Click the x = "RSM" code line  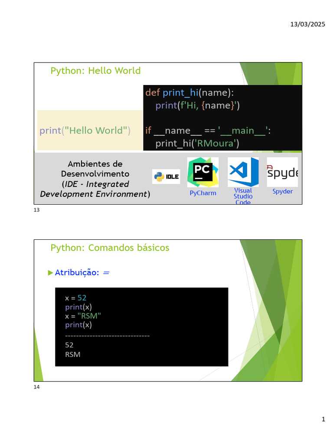(83, 316)
